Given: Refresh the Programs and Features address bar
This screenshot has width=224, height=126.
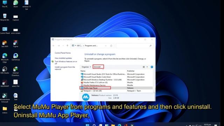Looking at the screenshot, I should [111, 46].
